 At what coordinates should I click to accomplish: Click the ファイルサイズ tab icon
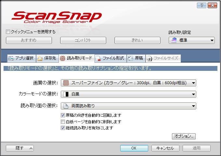[x=149, y=58]
